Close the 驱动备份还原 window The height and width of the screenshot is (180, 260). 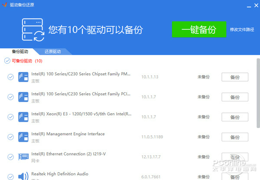[257, 6]
